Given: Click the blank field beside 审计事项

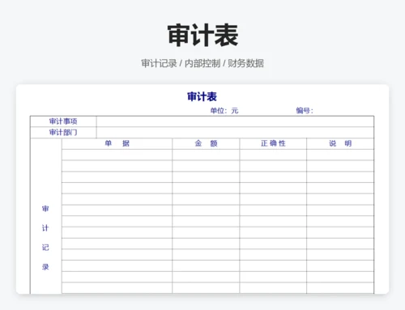Looking at the screenshot, I should tap(235, 121).
